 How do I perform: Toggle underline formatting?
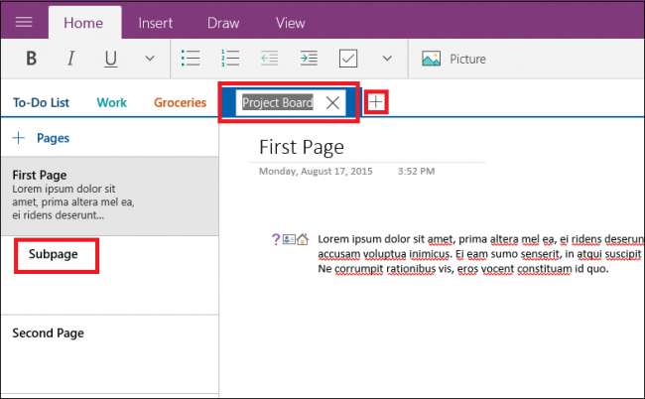point(110,59)
